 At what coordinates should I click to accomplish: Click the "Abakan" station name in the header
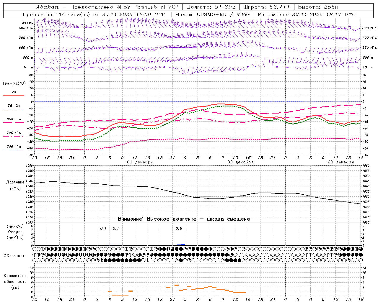coord(47,7)
